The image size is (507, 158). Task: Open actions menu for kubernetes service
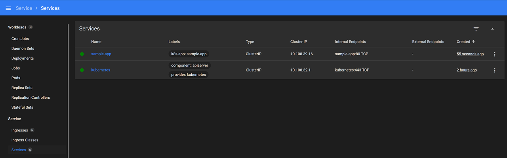coord(494,70)
